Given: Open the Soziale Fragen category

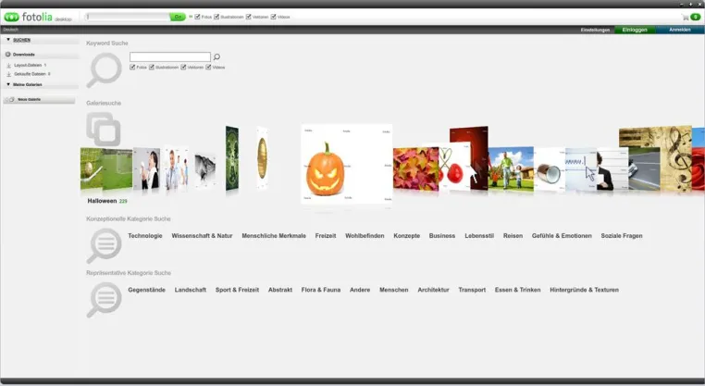Looking at the screenshot, I should 622,236.
